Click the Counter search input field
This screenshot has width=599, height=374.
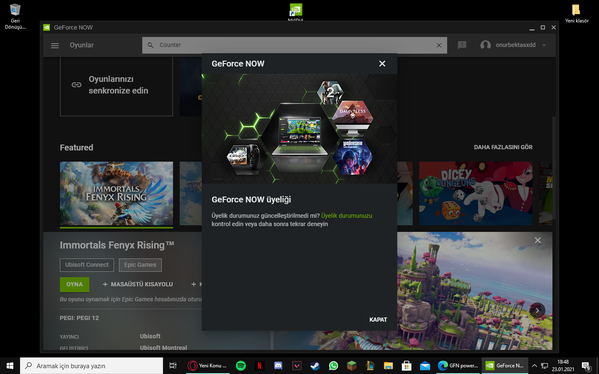[x=295, y=45]
